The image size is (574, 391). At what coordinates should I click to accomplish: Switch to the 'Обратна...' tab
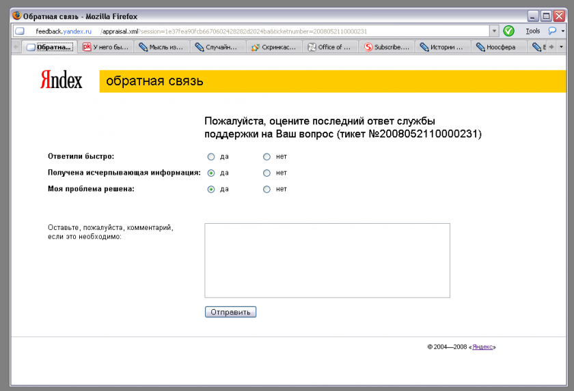tap(50, 47)
